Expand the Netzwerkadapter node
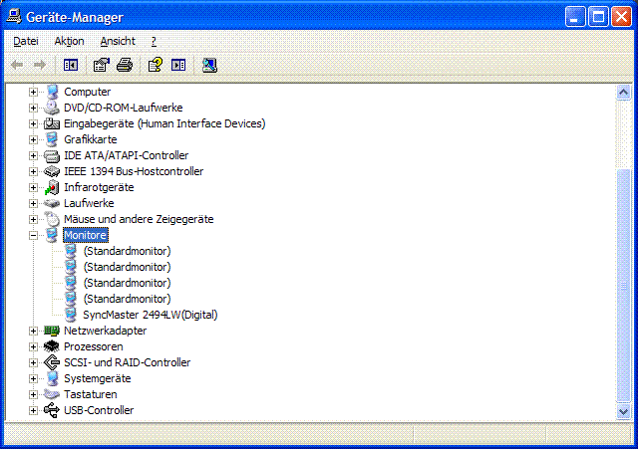The width and height of the screenshot is (638, 449). click(x=34, y=331)
